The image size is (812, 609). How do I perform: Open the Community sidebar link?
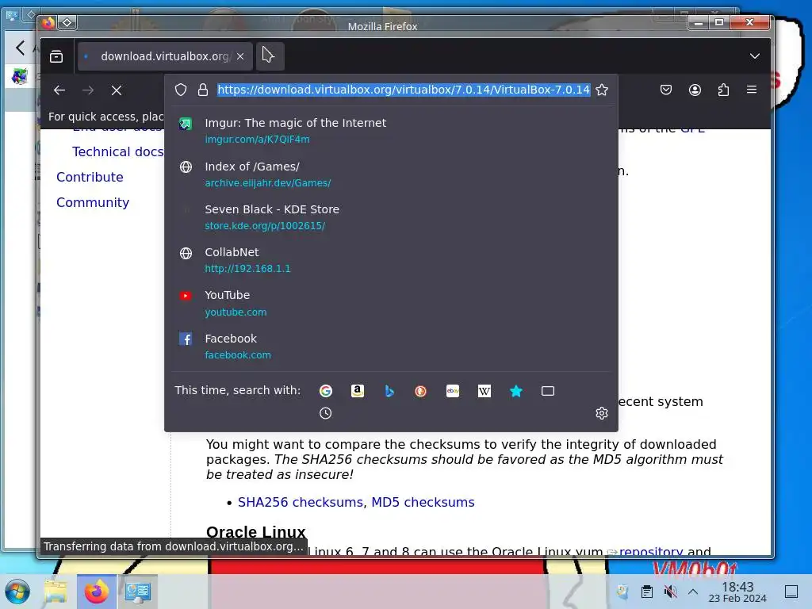pos(93,202)
